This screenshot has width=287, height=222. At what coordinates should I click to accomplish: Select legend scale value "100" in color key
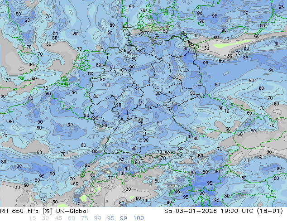tap(139, 218)
